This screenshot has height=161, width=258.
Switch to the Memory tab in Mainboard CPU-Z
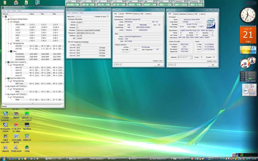[x=136, y=14]
